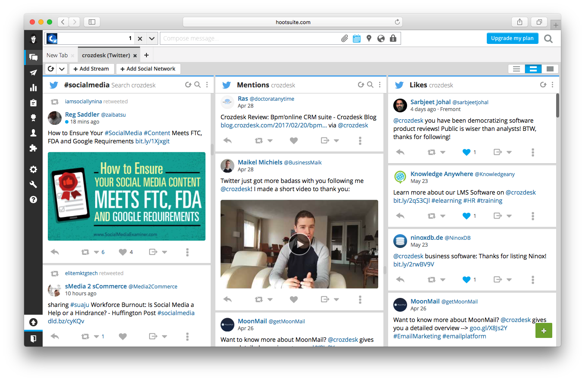This screenshot has height=381, width=585.
Task: Switch to comfortable stream view toggle
Action: coord(533,69)
